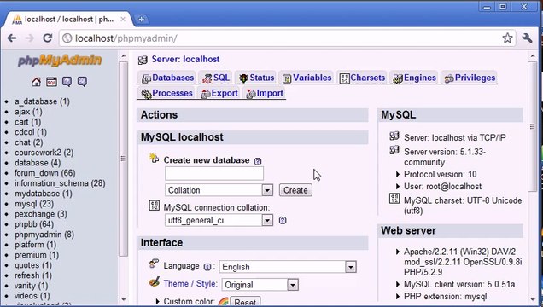Open the SQL tab
The width and height of the screenshot is (543, 307).
click(217, 78)
